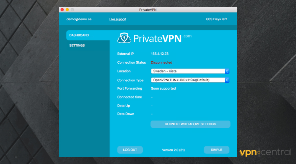The width and height of the screenshot is (296, 164).
Task: Click the PrivateVPN shield cloud logo
Action: tap(124, 38)
